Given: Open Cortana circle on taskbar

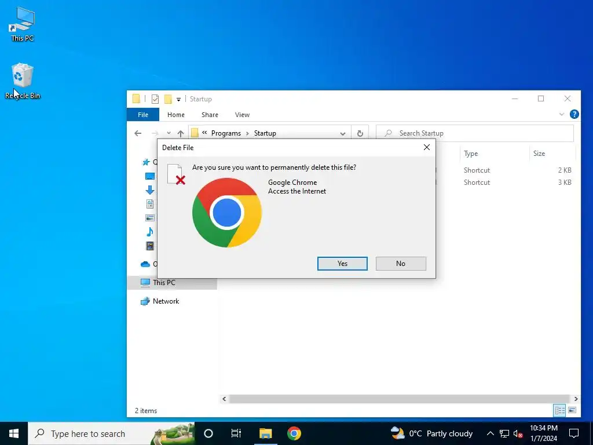Looking at the screenshot, I should click(x=208, y=433).
